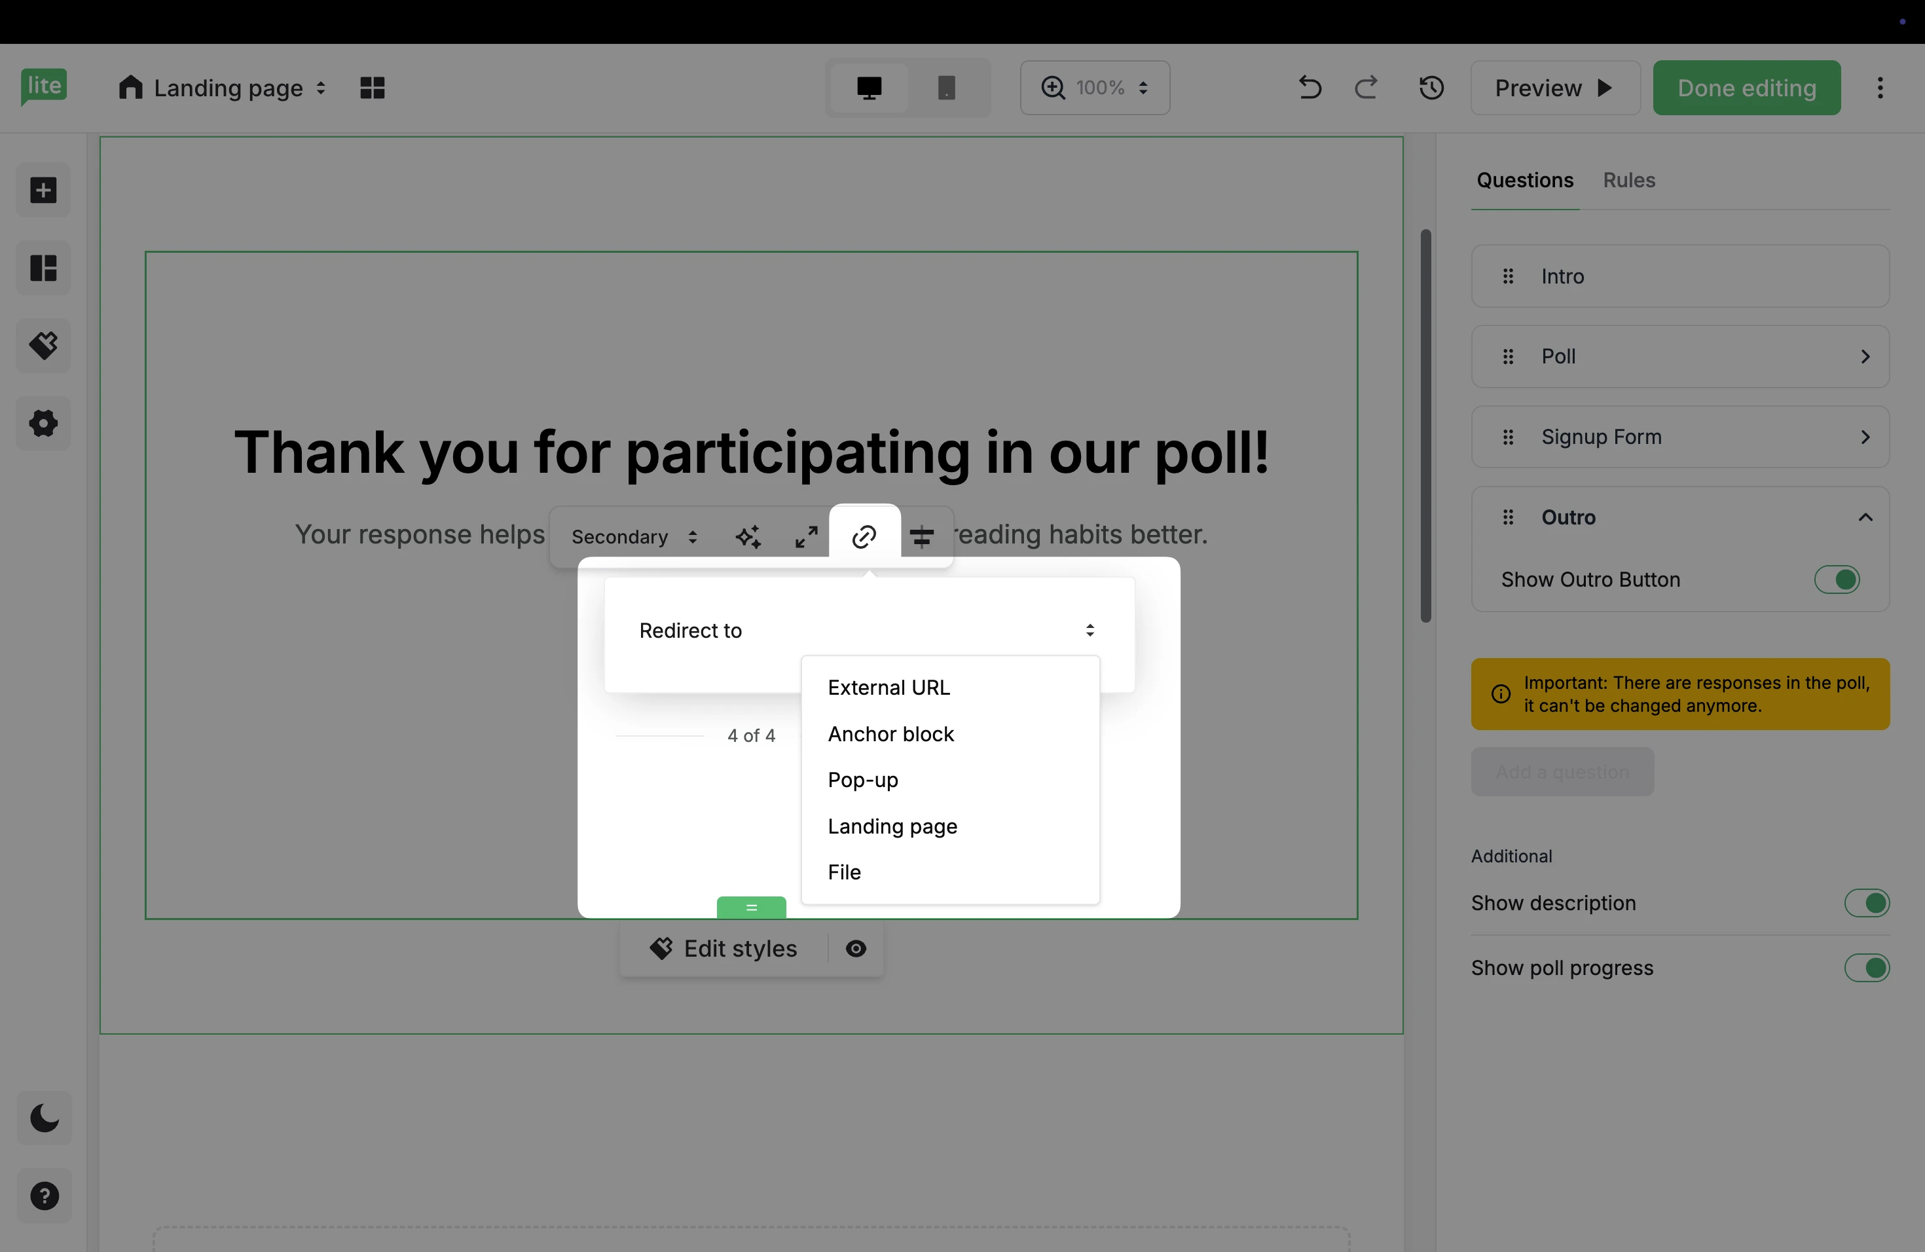
Task: Expand the Poll question section
Action: (x=1865, y=357)
